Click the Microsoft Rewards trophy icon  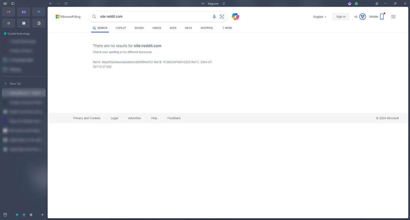pyautogui.click(x=362, y=16)
